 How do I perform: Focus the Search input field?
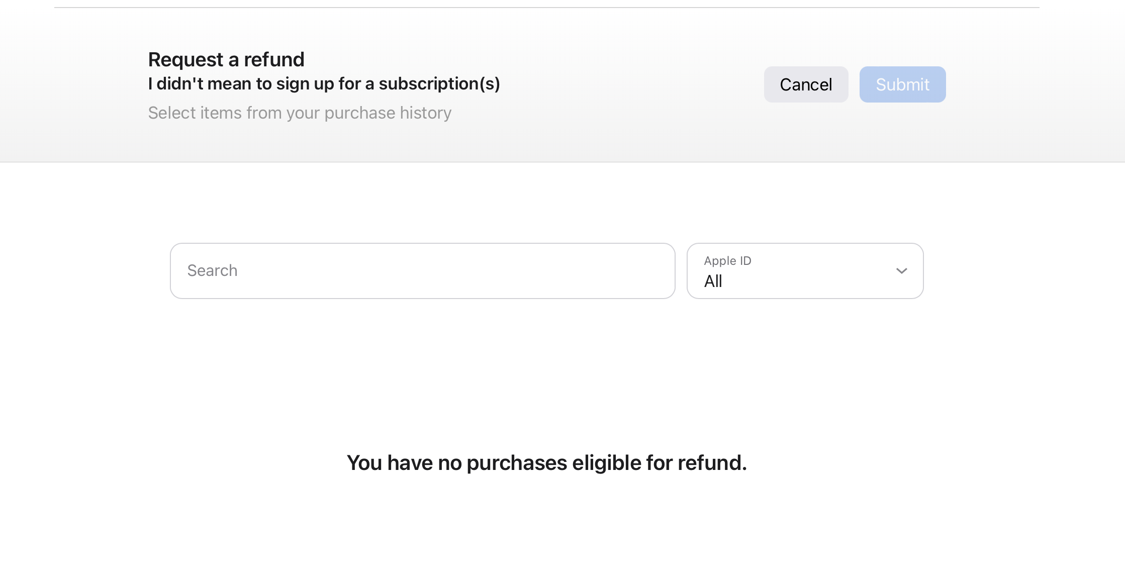click(x=422, y=271)
